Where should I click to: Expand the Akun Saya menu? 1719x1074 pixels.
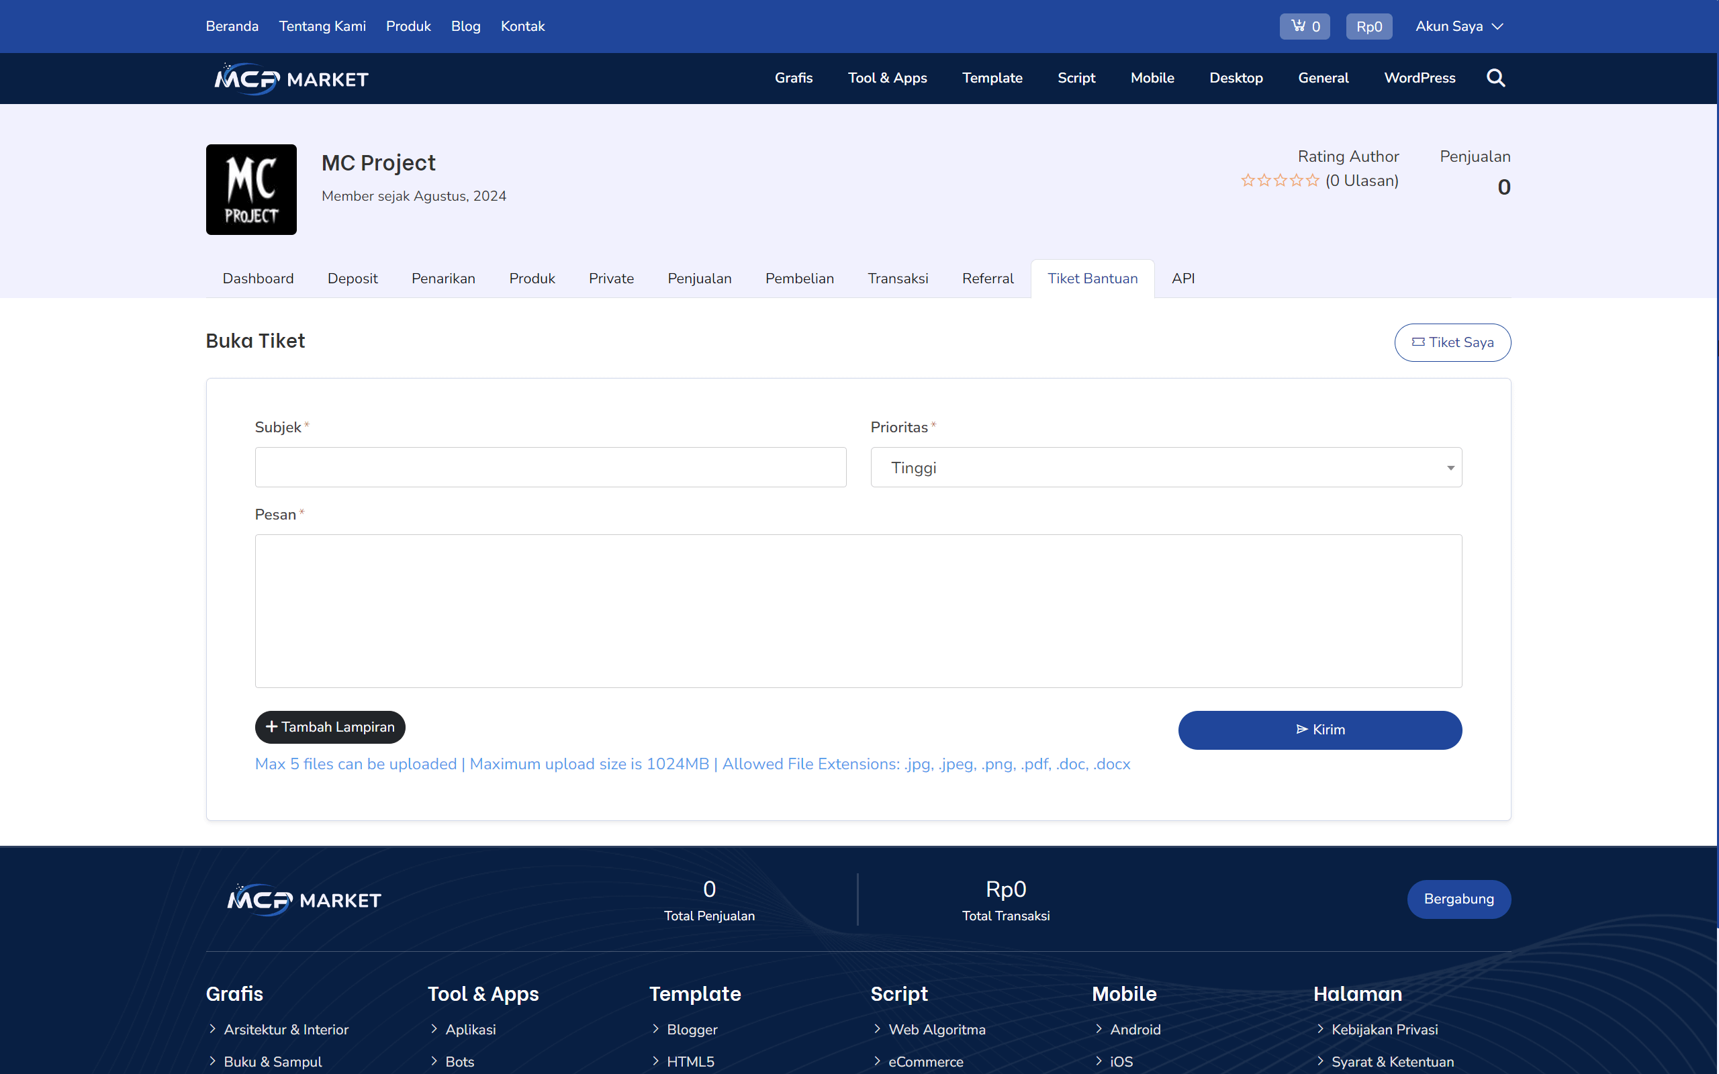(1459, 26)
